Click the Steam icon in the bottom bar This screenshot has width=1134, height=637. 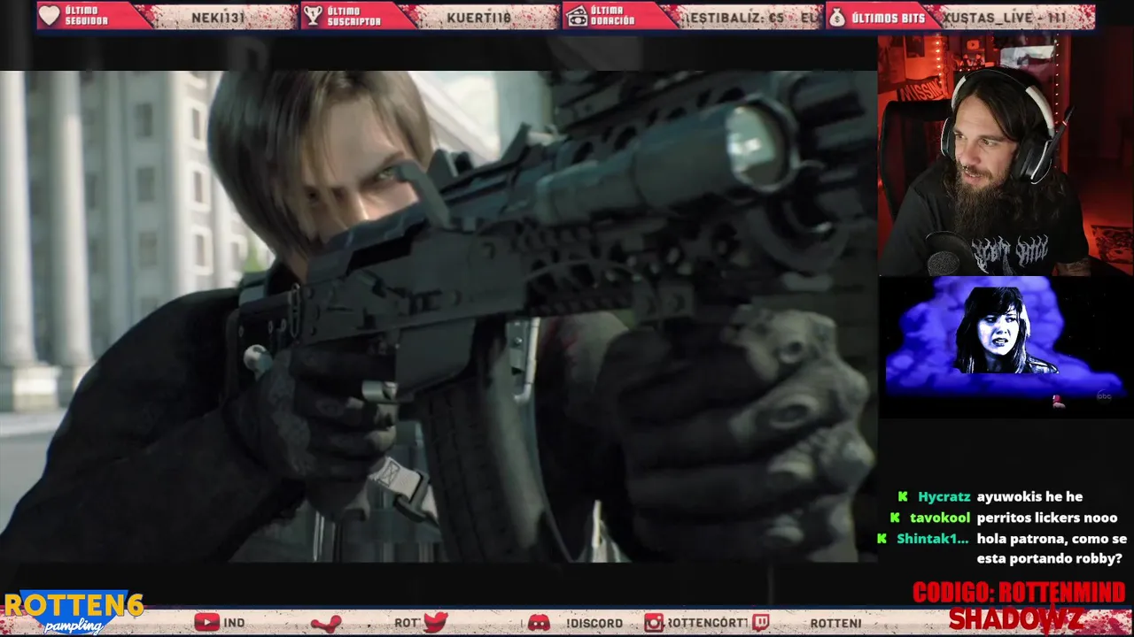pyautogui.click(x=326, y=623)
